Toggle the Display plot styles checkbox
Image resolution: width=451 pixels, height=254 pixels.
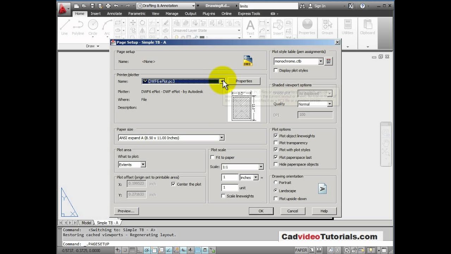pyautogui.click(x=276, y=71)
